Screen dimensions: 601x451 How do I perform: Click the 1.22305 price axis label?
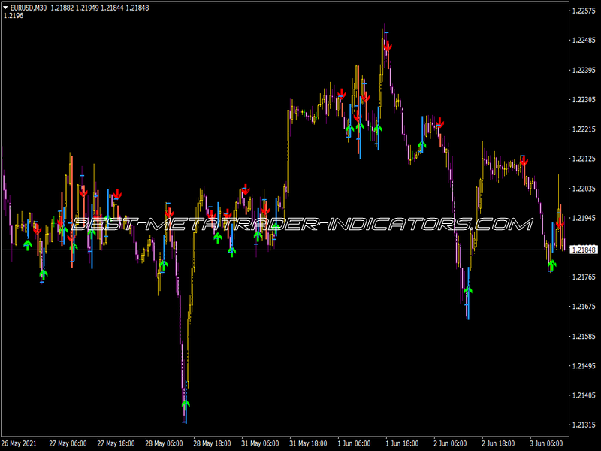(584, 100)
